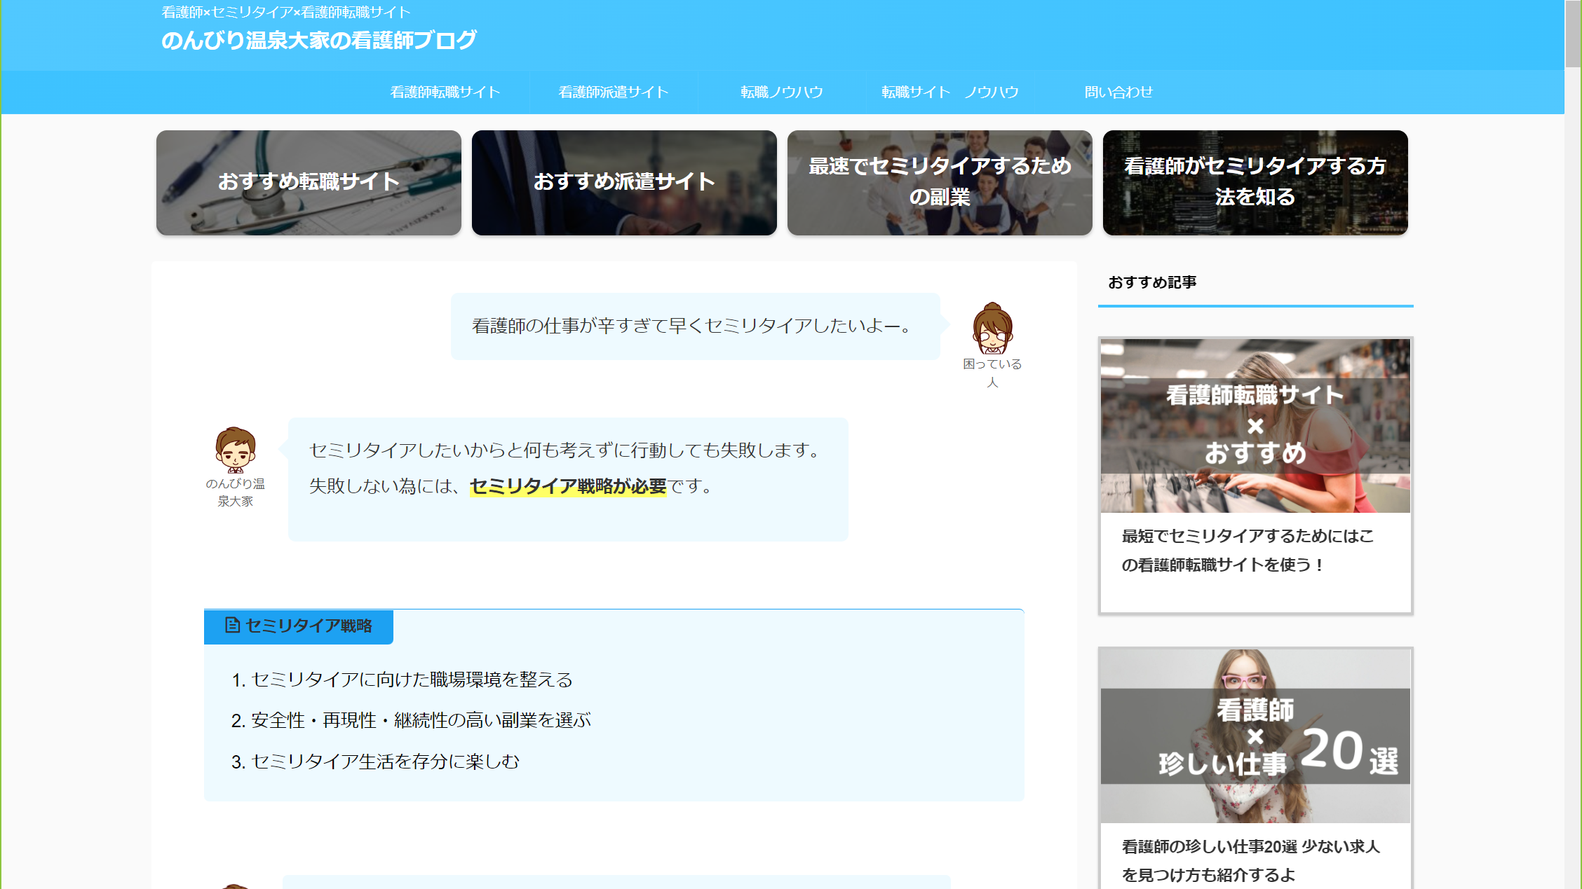Open the 看護師がセミリタイアする方法を知る banner
Image resolution: width=1582 pixels, height=889 pixels.
1255,183
